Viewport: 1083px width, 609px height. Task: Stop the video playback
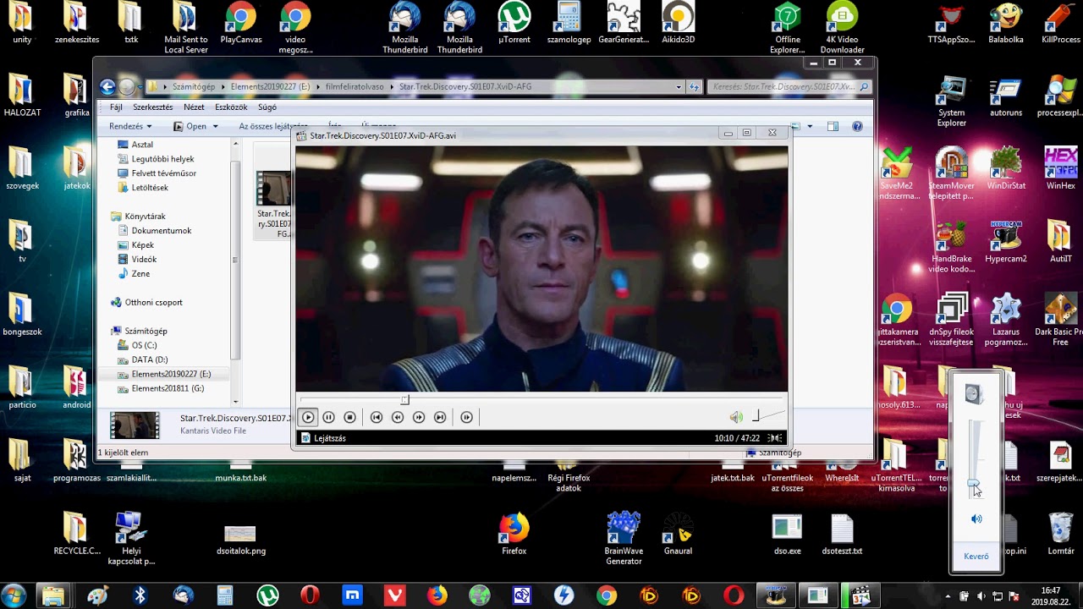coord(349,417)
